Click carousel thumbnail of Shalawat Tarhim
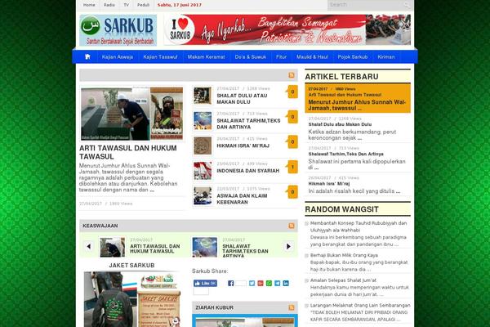This screenshot has width=490, height=327. 205,247
